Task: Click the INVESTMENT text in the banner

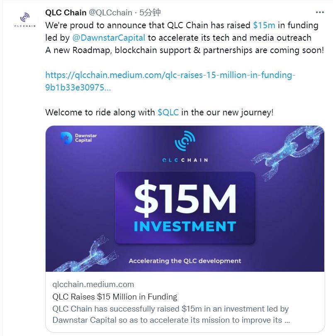Action: pos(185,227)
